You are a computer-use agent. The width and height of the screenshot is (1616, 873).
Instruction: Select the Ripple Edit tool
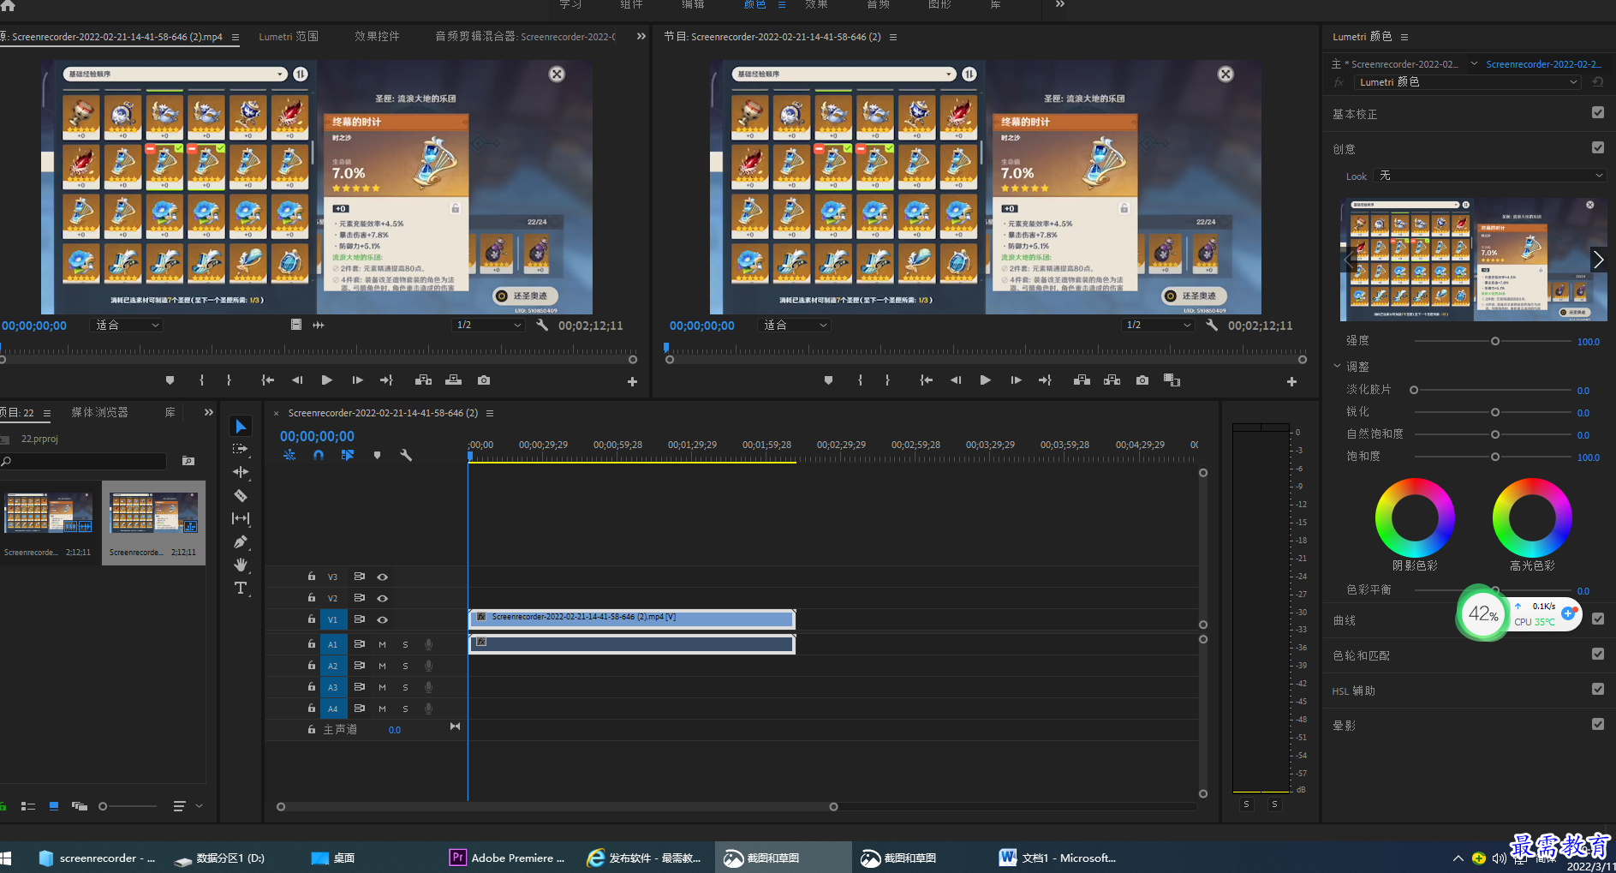tap(241, 472)
